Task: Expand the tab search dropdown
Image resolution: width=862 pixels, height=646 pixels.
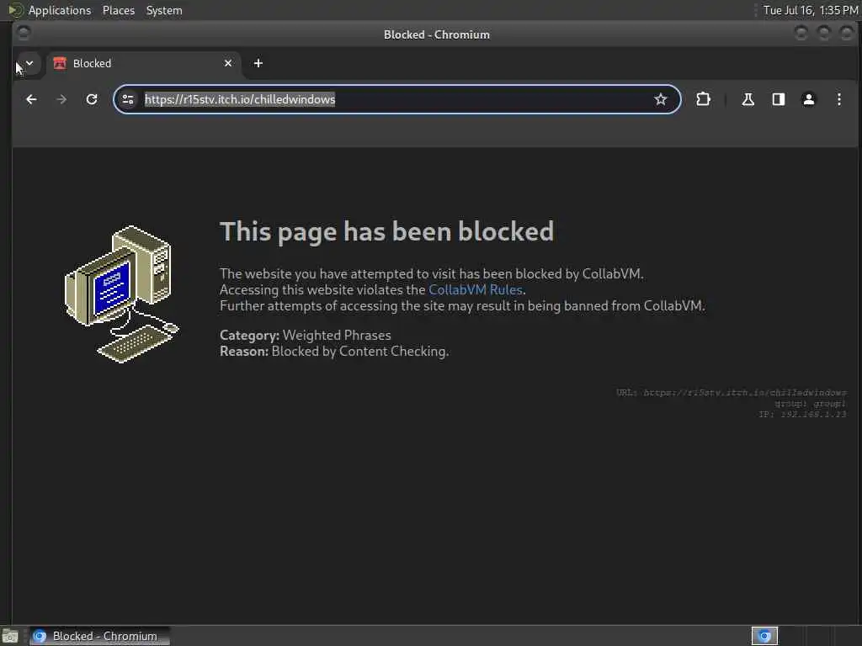Action: 29,63
